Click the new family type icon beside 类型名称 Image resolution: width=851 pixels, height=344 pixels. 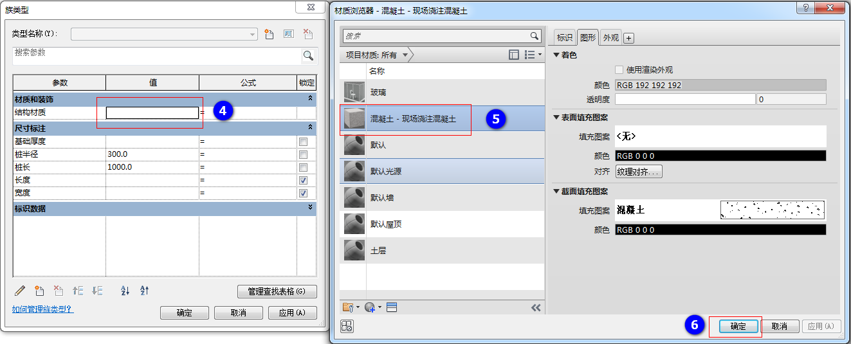270,34
